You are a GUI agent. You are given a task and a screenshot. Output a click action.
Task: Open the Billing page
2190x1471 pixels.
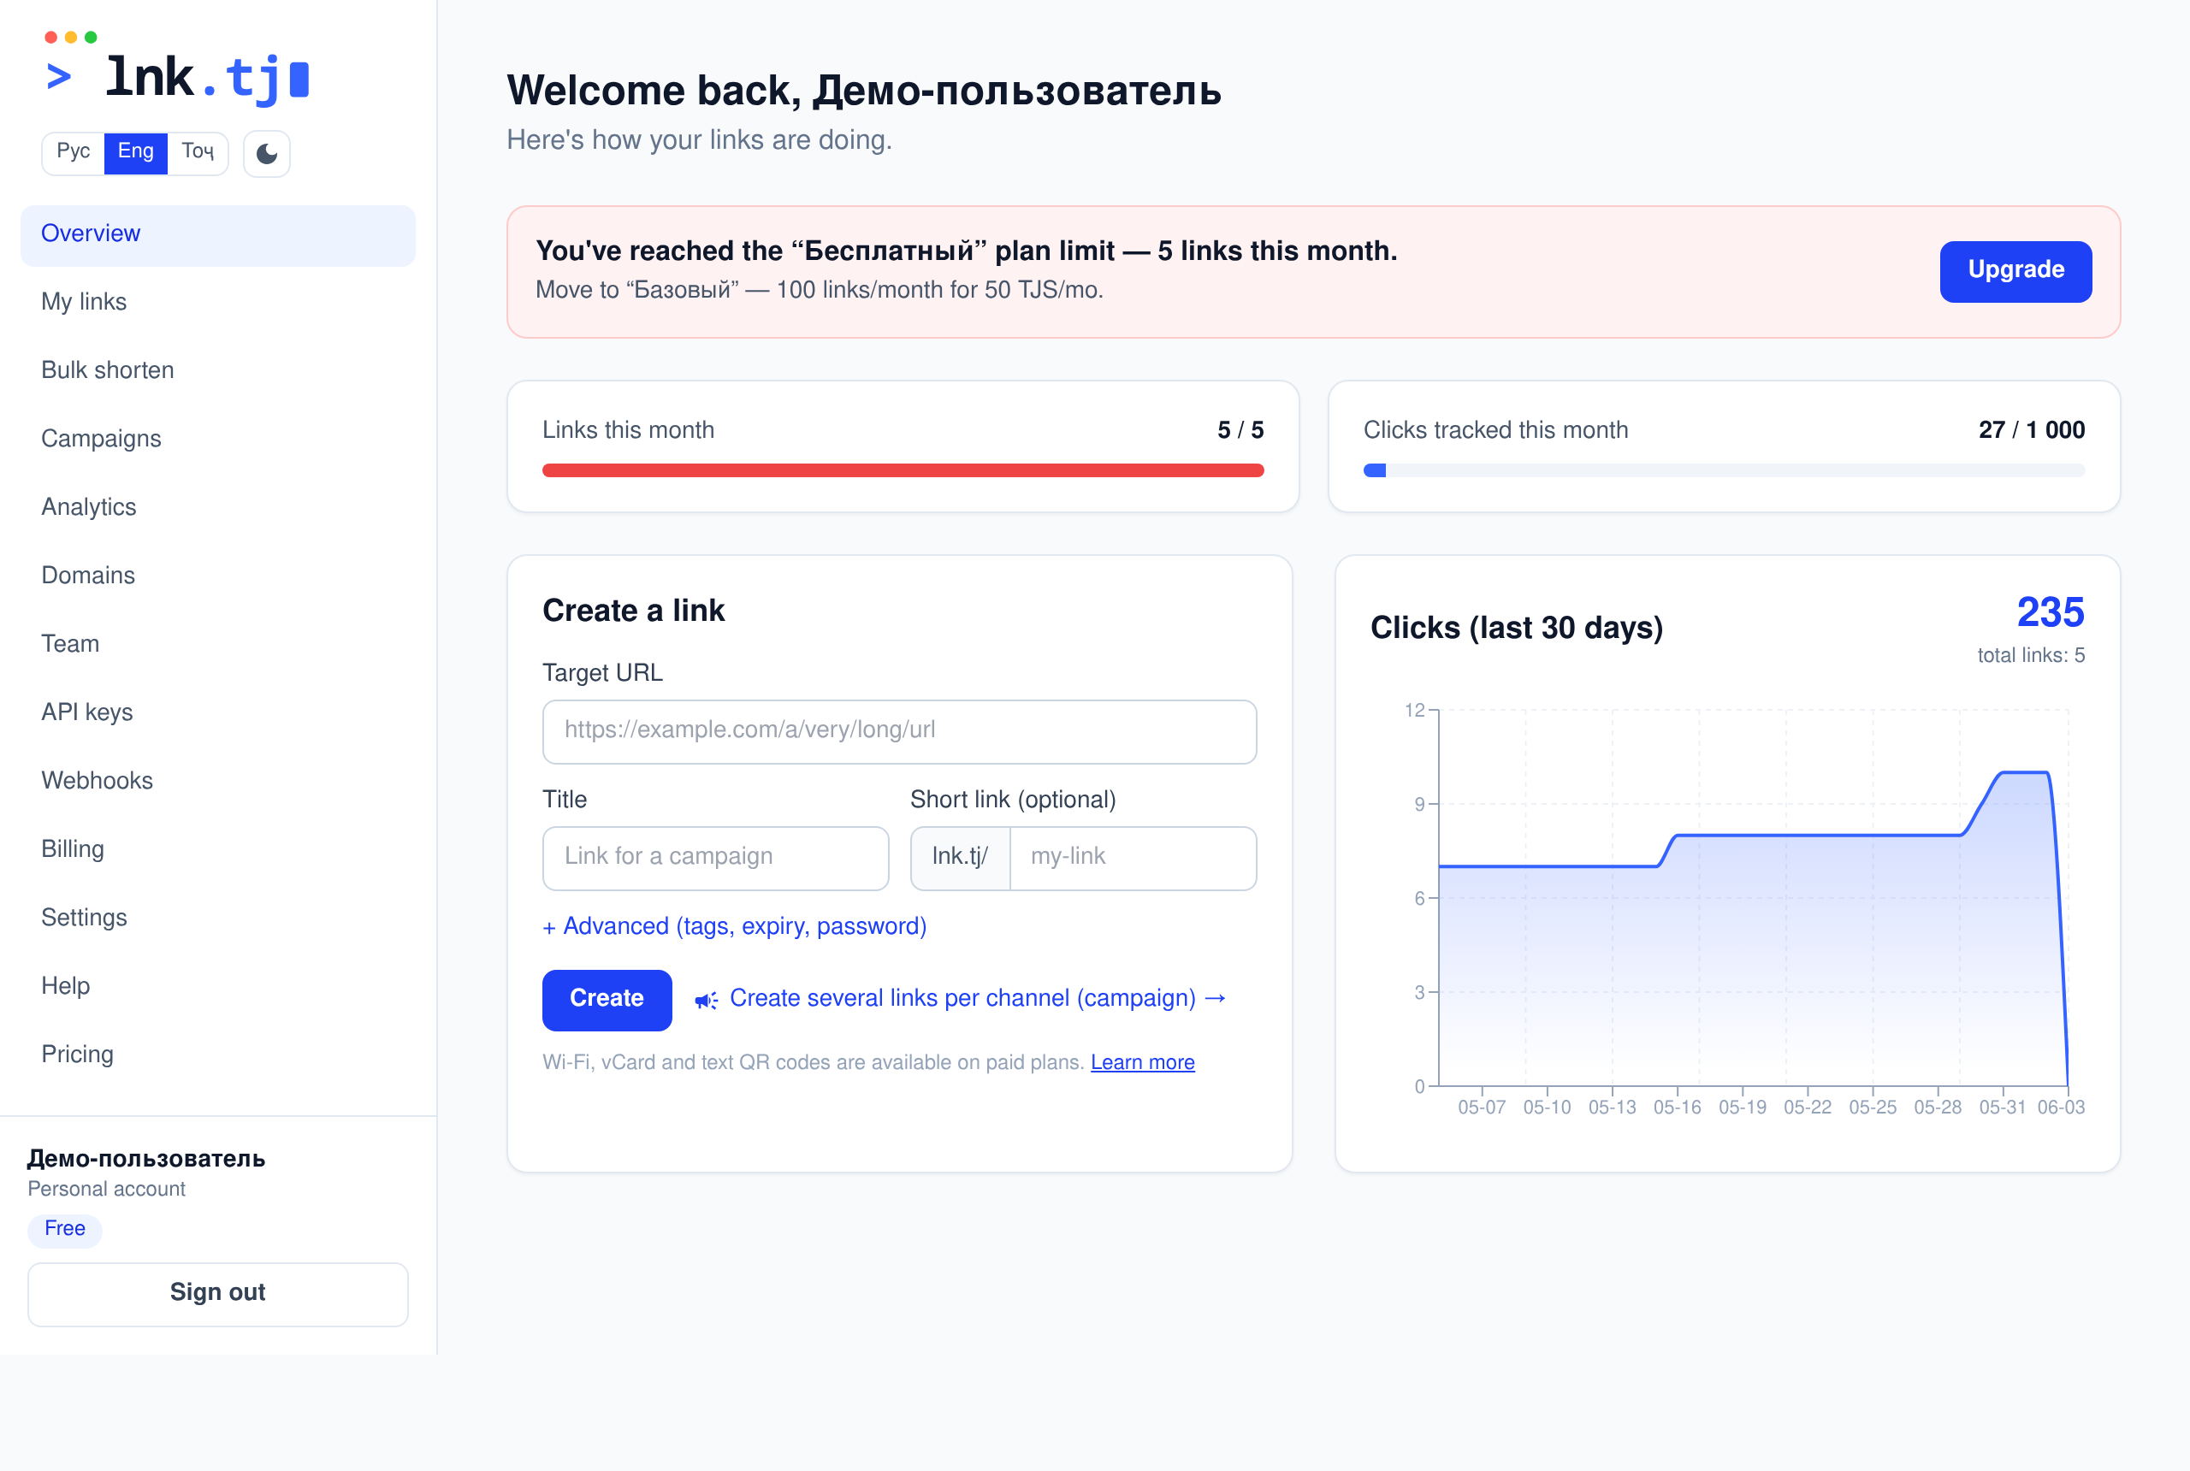(x=217, y=850)
